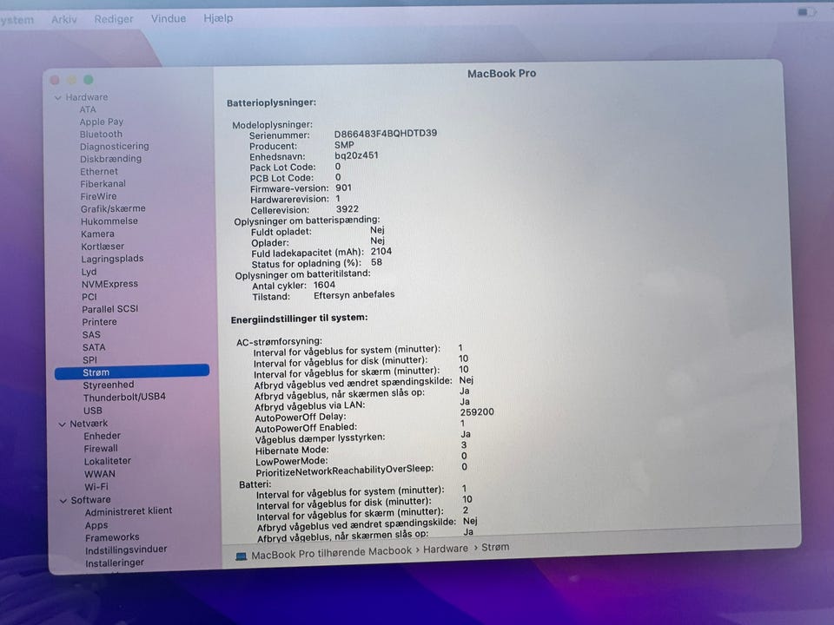Select Installeringer under Software
The image size is (834, 625).
pos(115,562)
